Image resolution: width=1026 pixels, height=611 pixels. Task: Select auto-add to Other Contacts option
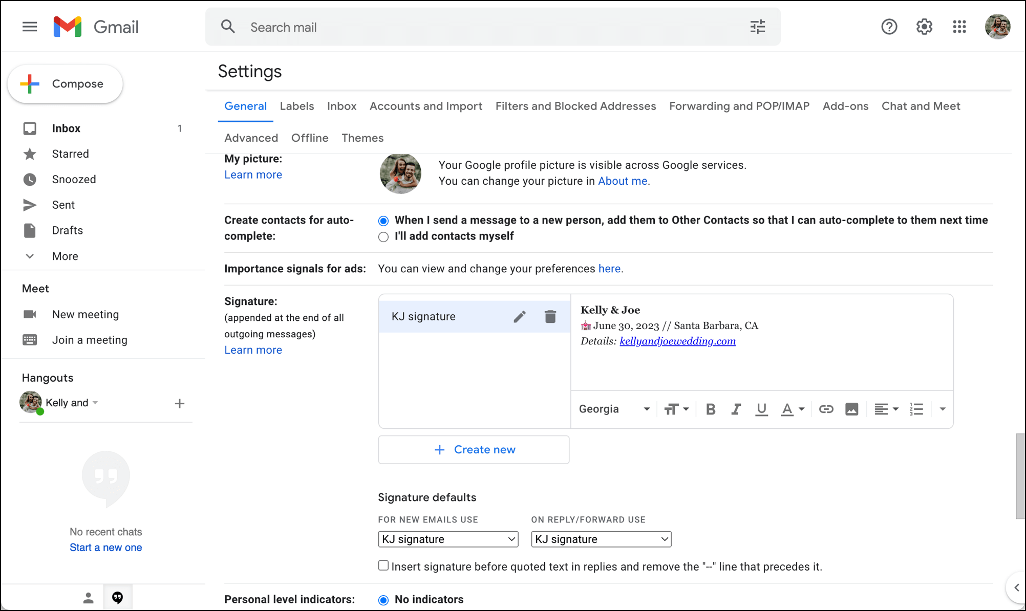(383, 221)
